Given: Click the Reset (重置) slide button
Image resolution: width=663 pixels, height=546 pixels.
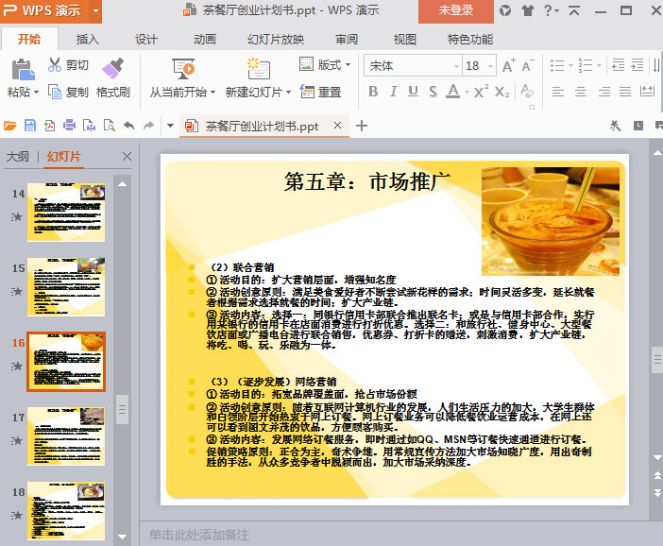Looking at the screenshot, I should [x=320, y=92].
